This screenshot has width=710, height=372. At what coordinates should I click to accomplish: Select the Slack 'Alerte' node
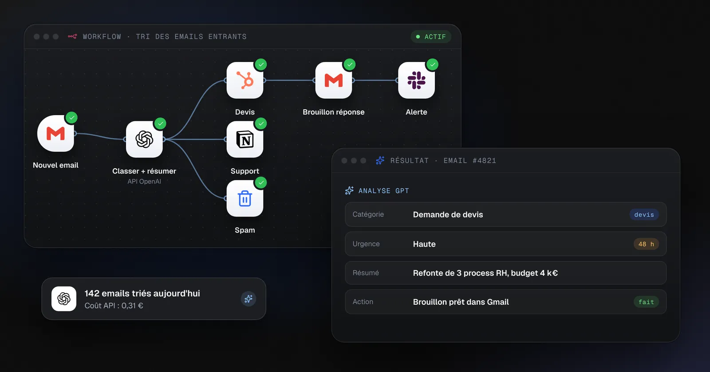point(416,80)
